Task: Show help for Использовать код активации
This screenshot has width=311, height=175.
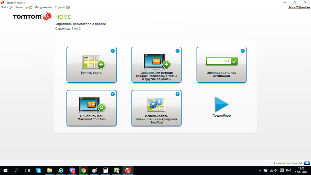Action: (x=242, y=51)
